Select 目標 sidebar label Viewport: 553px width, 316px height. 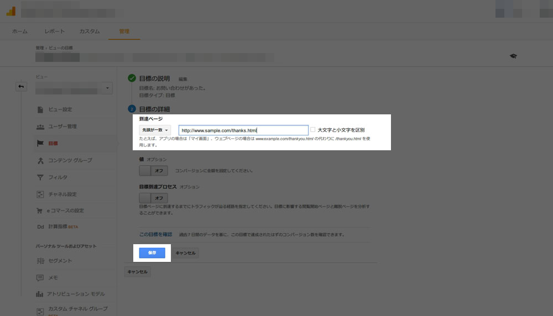(x=53, y=144)
